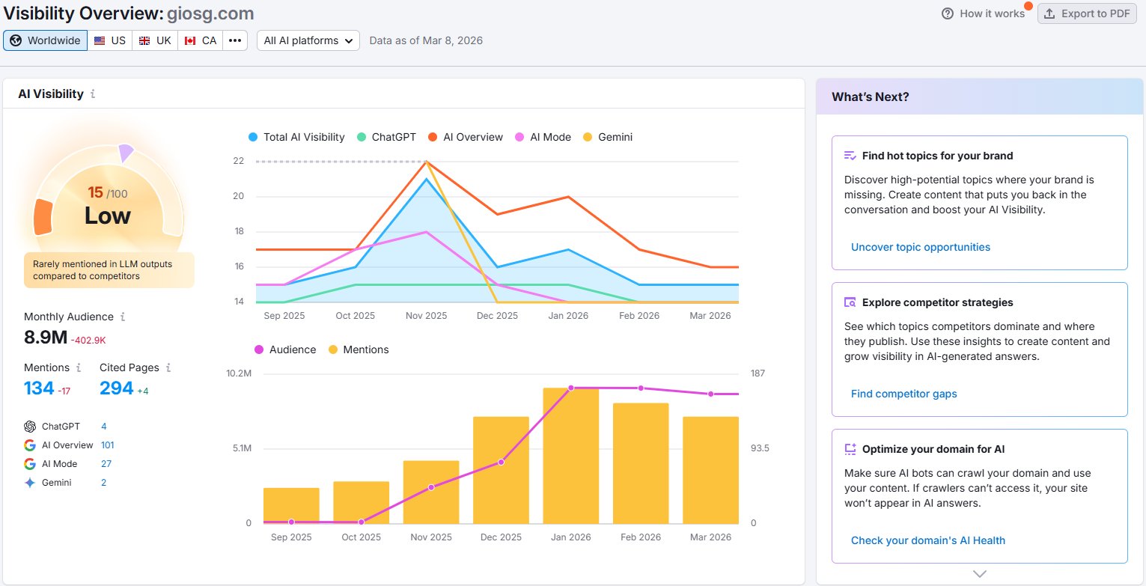
Task: Switch to the CA region tab
Action: 200,40
